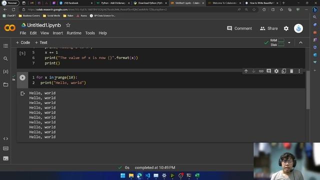Open the Edit menu
This screenshot has width=320, height=180.
click(33, 33)
